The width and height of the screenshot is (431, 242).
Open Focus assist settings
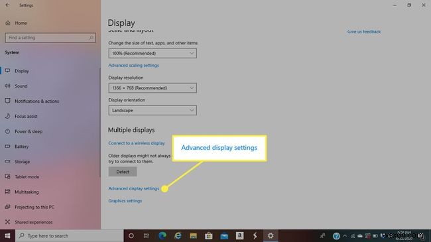[26, 116]
